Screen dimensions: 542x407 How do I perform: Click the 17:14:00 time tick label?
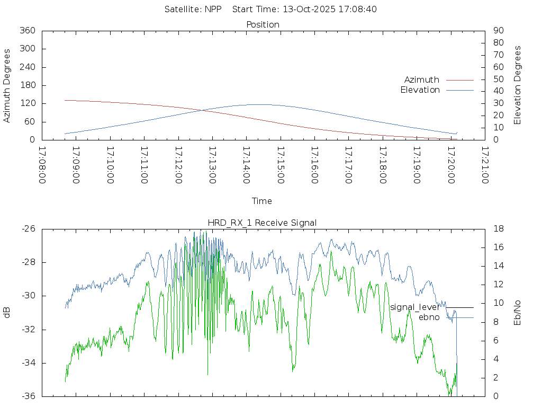click(x=247, y=165)
